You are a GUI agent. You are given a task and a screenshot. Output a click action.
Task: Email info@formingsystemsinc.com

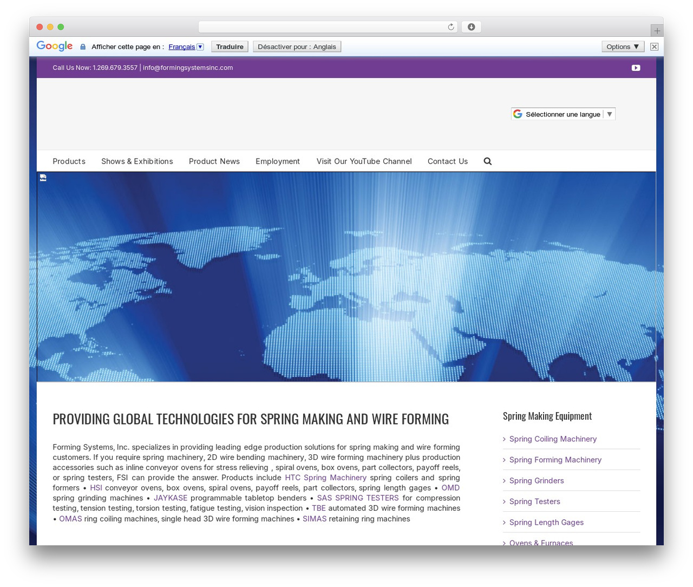pyautogui.click(x=188, y=68)
